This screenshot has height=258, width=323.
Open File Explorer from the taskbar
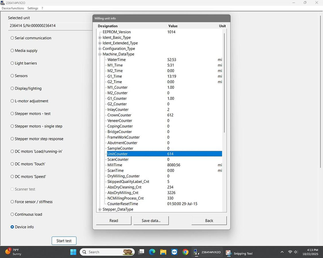[163, 252]
